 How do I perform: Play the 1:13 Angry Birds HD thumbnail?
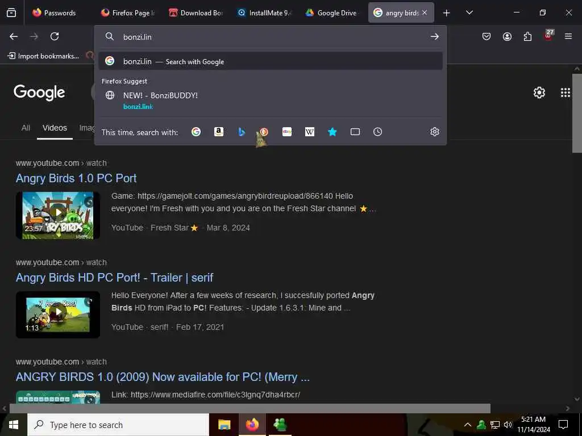58,315
